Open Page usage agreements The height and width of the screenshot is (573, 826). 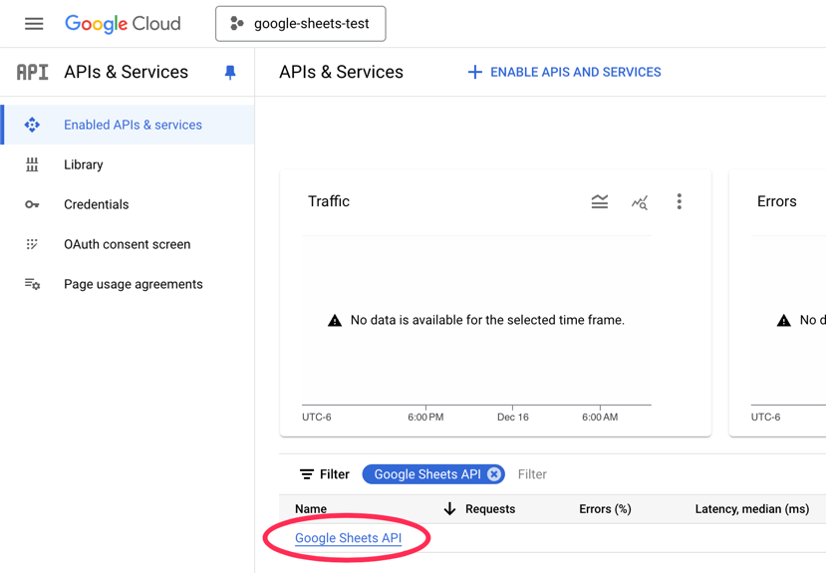[133, 284]
